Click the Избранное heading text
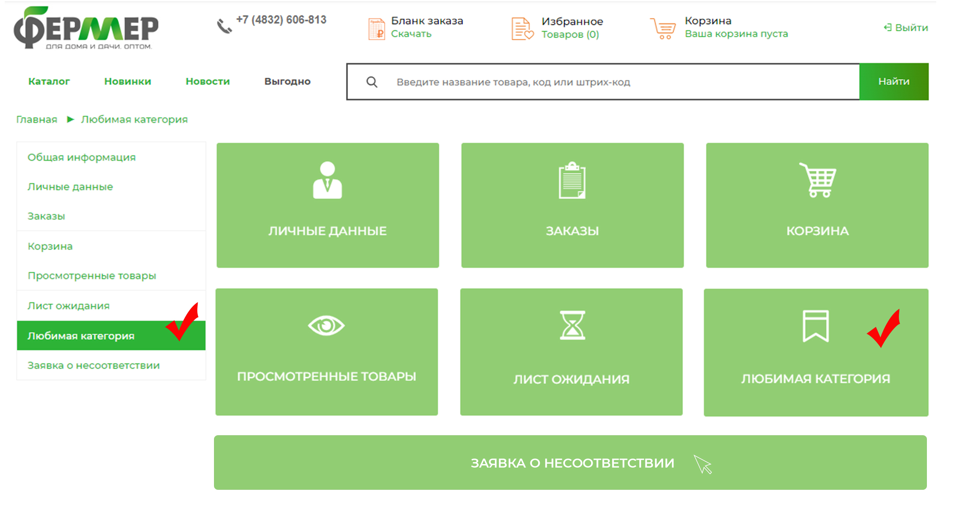This screenshot has width=965, height=510. click(x=572, y=21)
